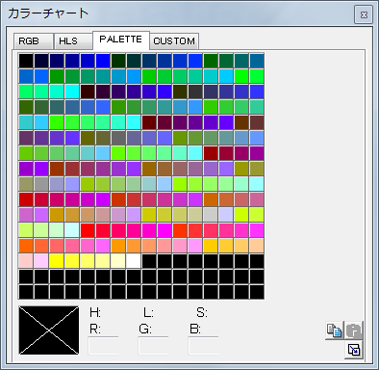The width and height of the screenshot is (379, 370).
Task: Go to the CUSTOM tab
Action: tap(174, 41)
